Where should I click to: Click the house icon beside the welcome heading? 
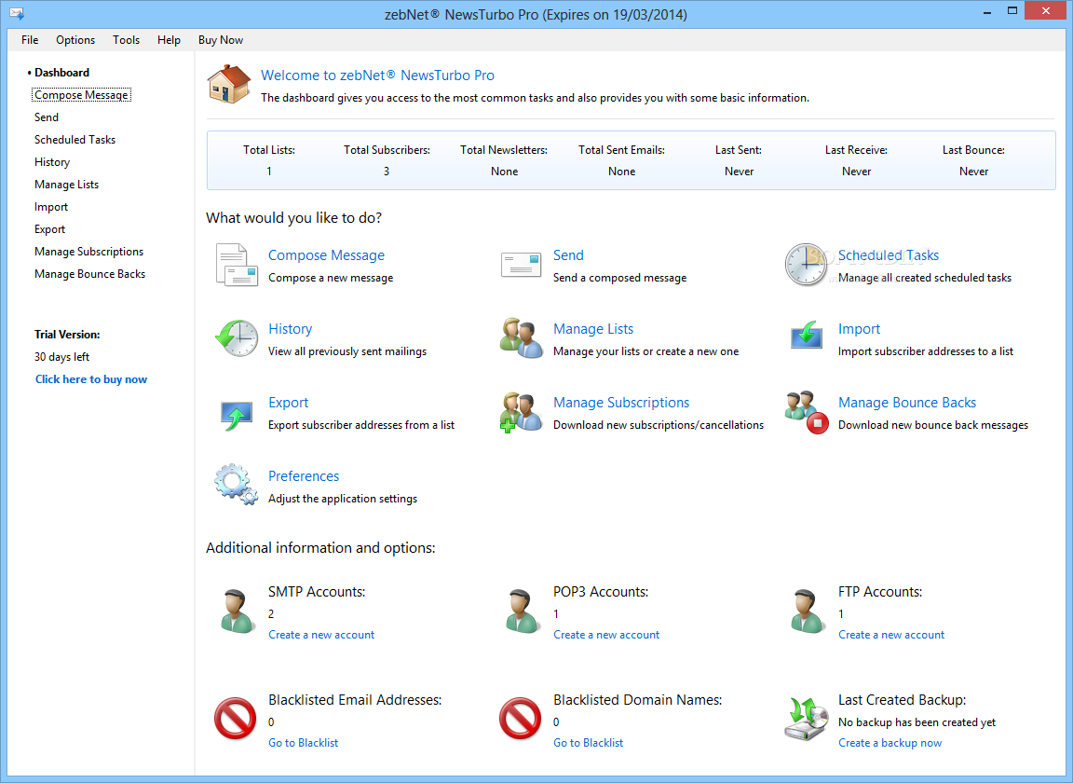tap(229, 84)
